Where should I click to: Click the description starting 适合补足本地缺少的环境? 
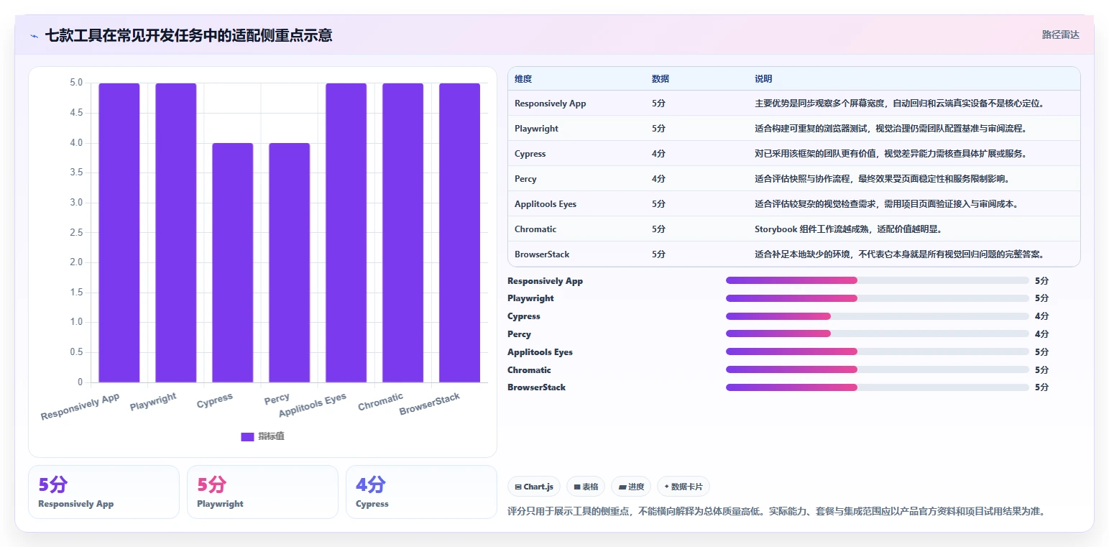click(x=899, y=254)
